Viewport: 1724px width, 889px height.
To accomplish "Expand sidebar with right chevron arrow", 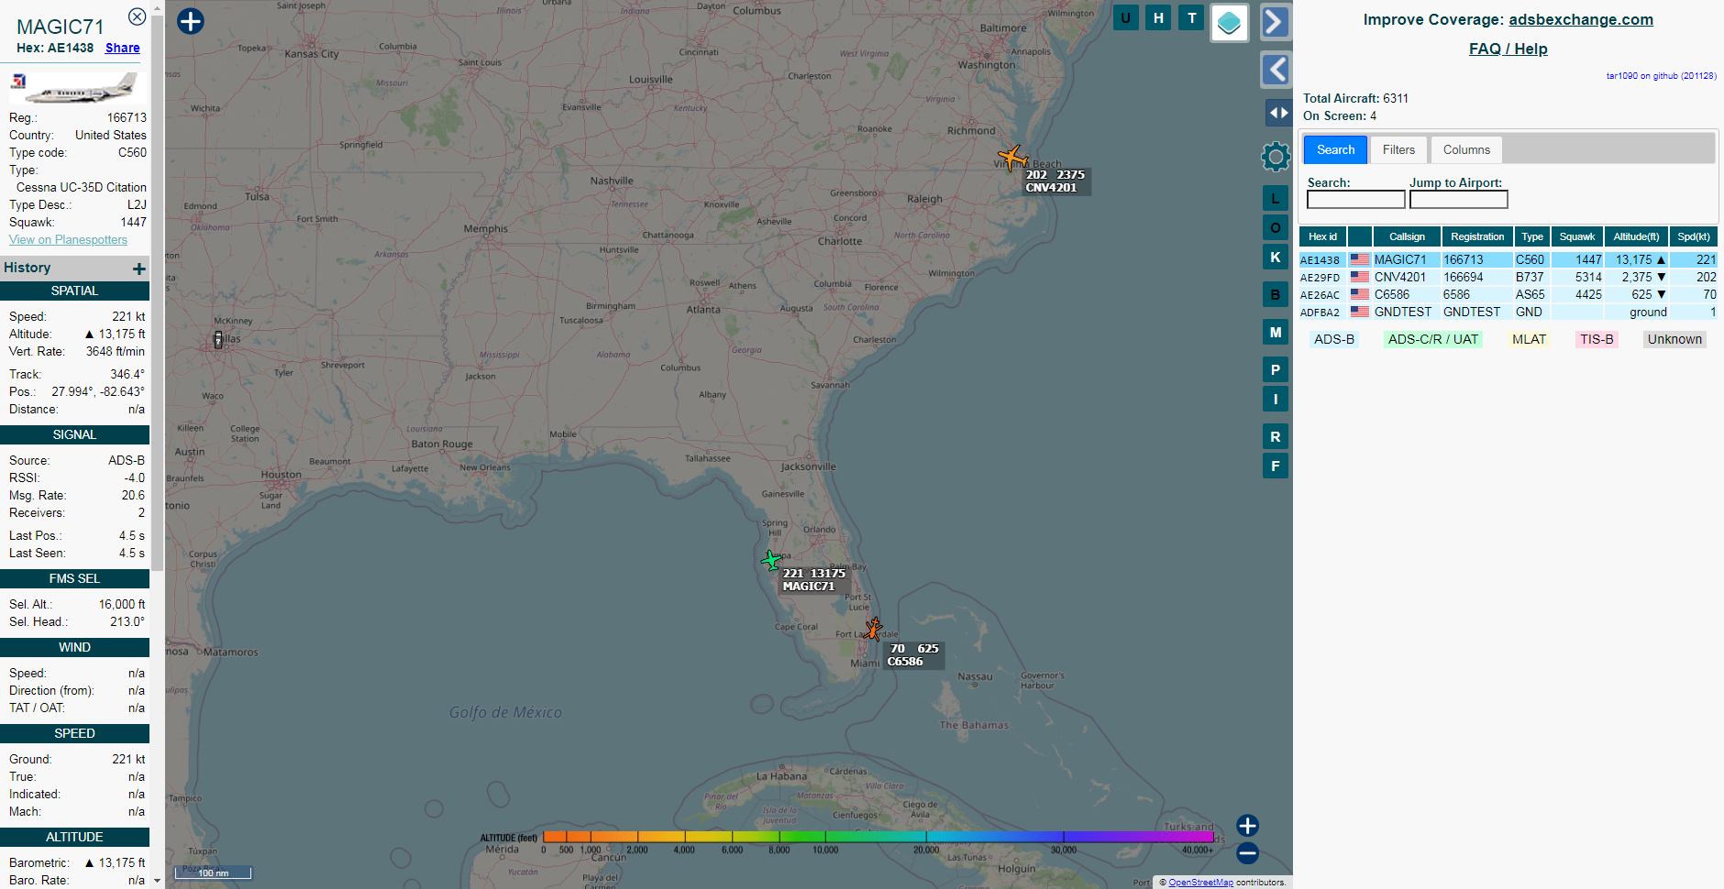I will pos(1275,22).
